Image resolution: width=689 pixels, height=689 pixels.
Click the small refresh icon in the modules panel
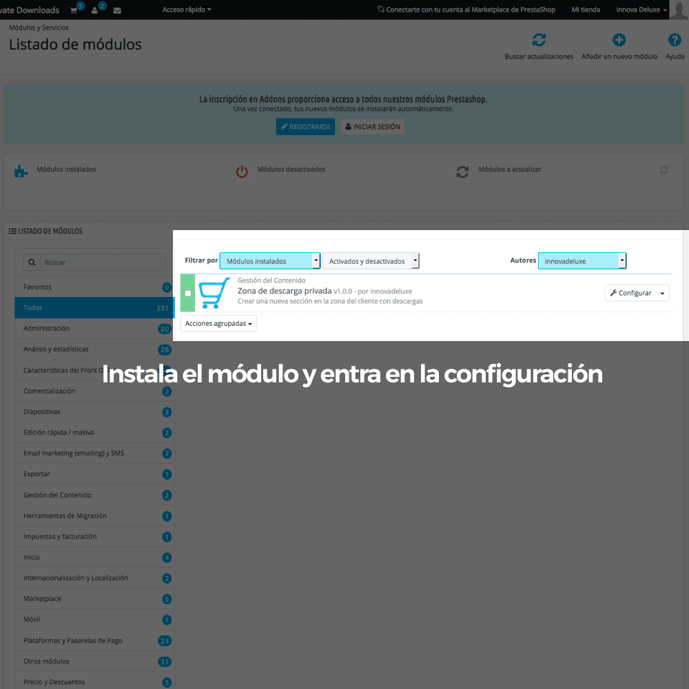coord(664,169)
